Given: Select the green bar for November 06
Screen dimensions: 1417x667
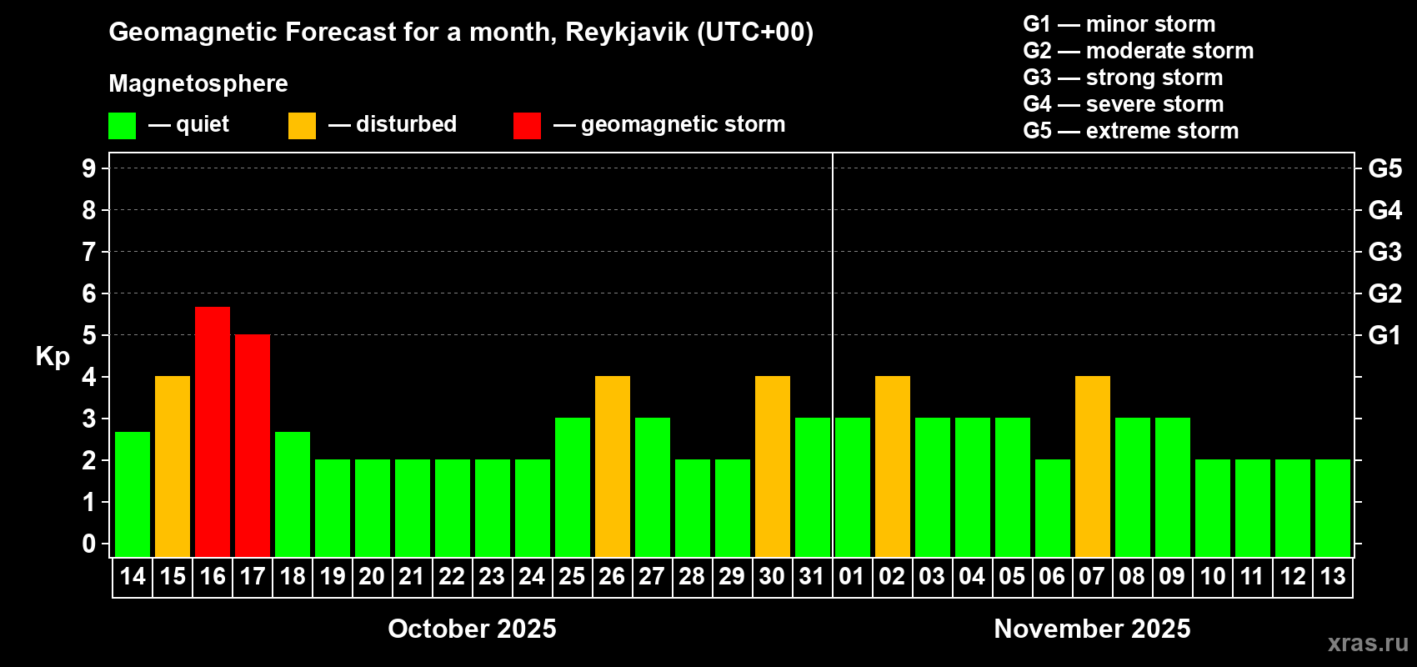Looking at the screenshot, I should pos(1053,509).
